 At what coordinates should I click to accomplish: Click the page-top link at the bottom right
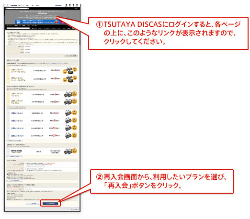coord(74,209)
